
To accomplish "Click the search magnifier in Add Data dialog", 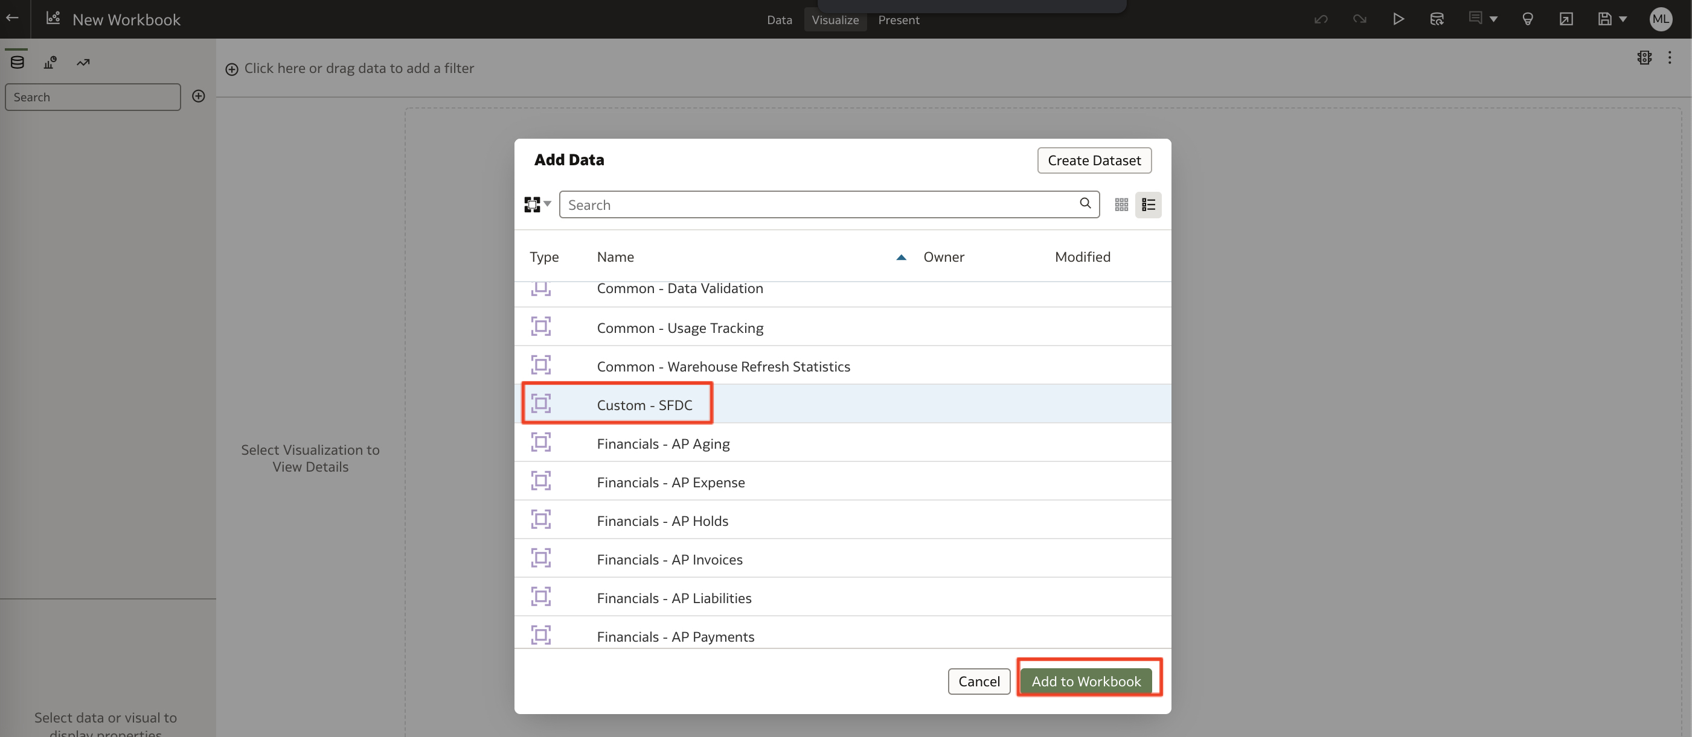I will (x=1085, y=204).
